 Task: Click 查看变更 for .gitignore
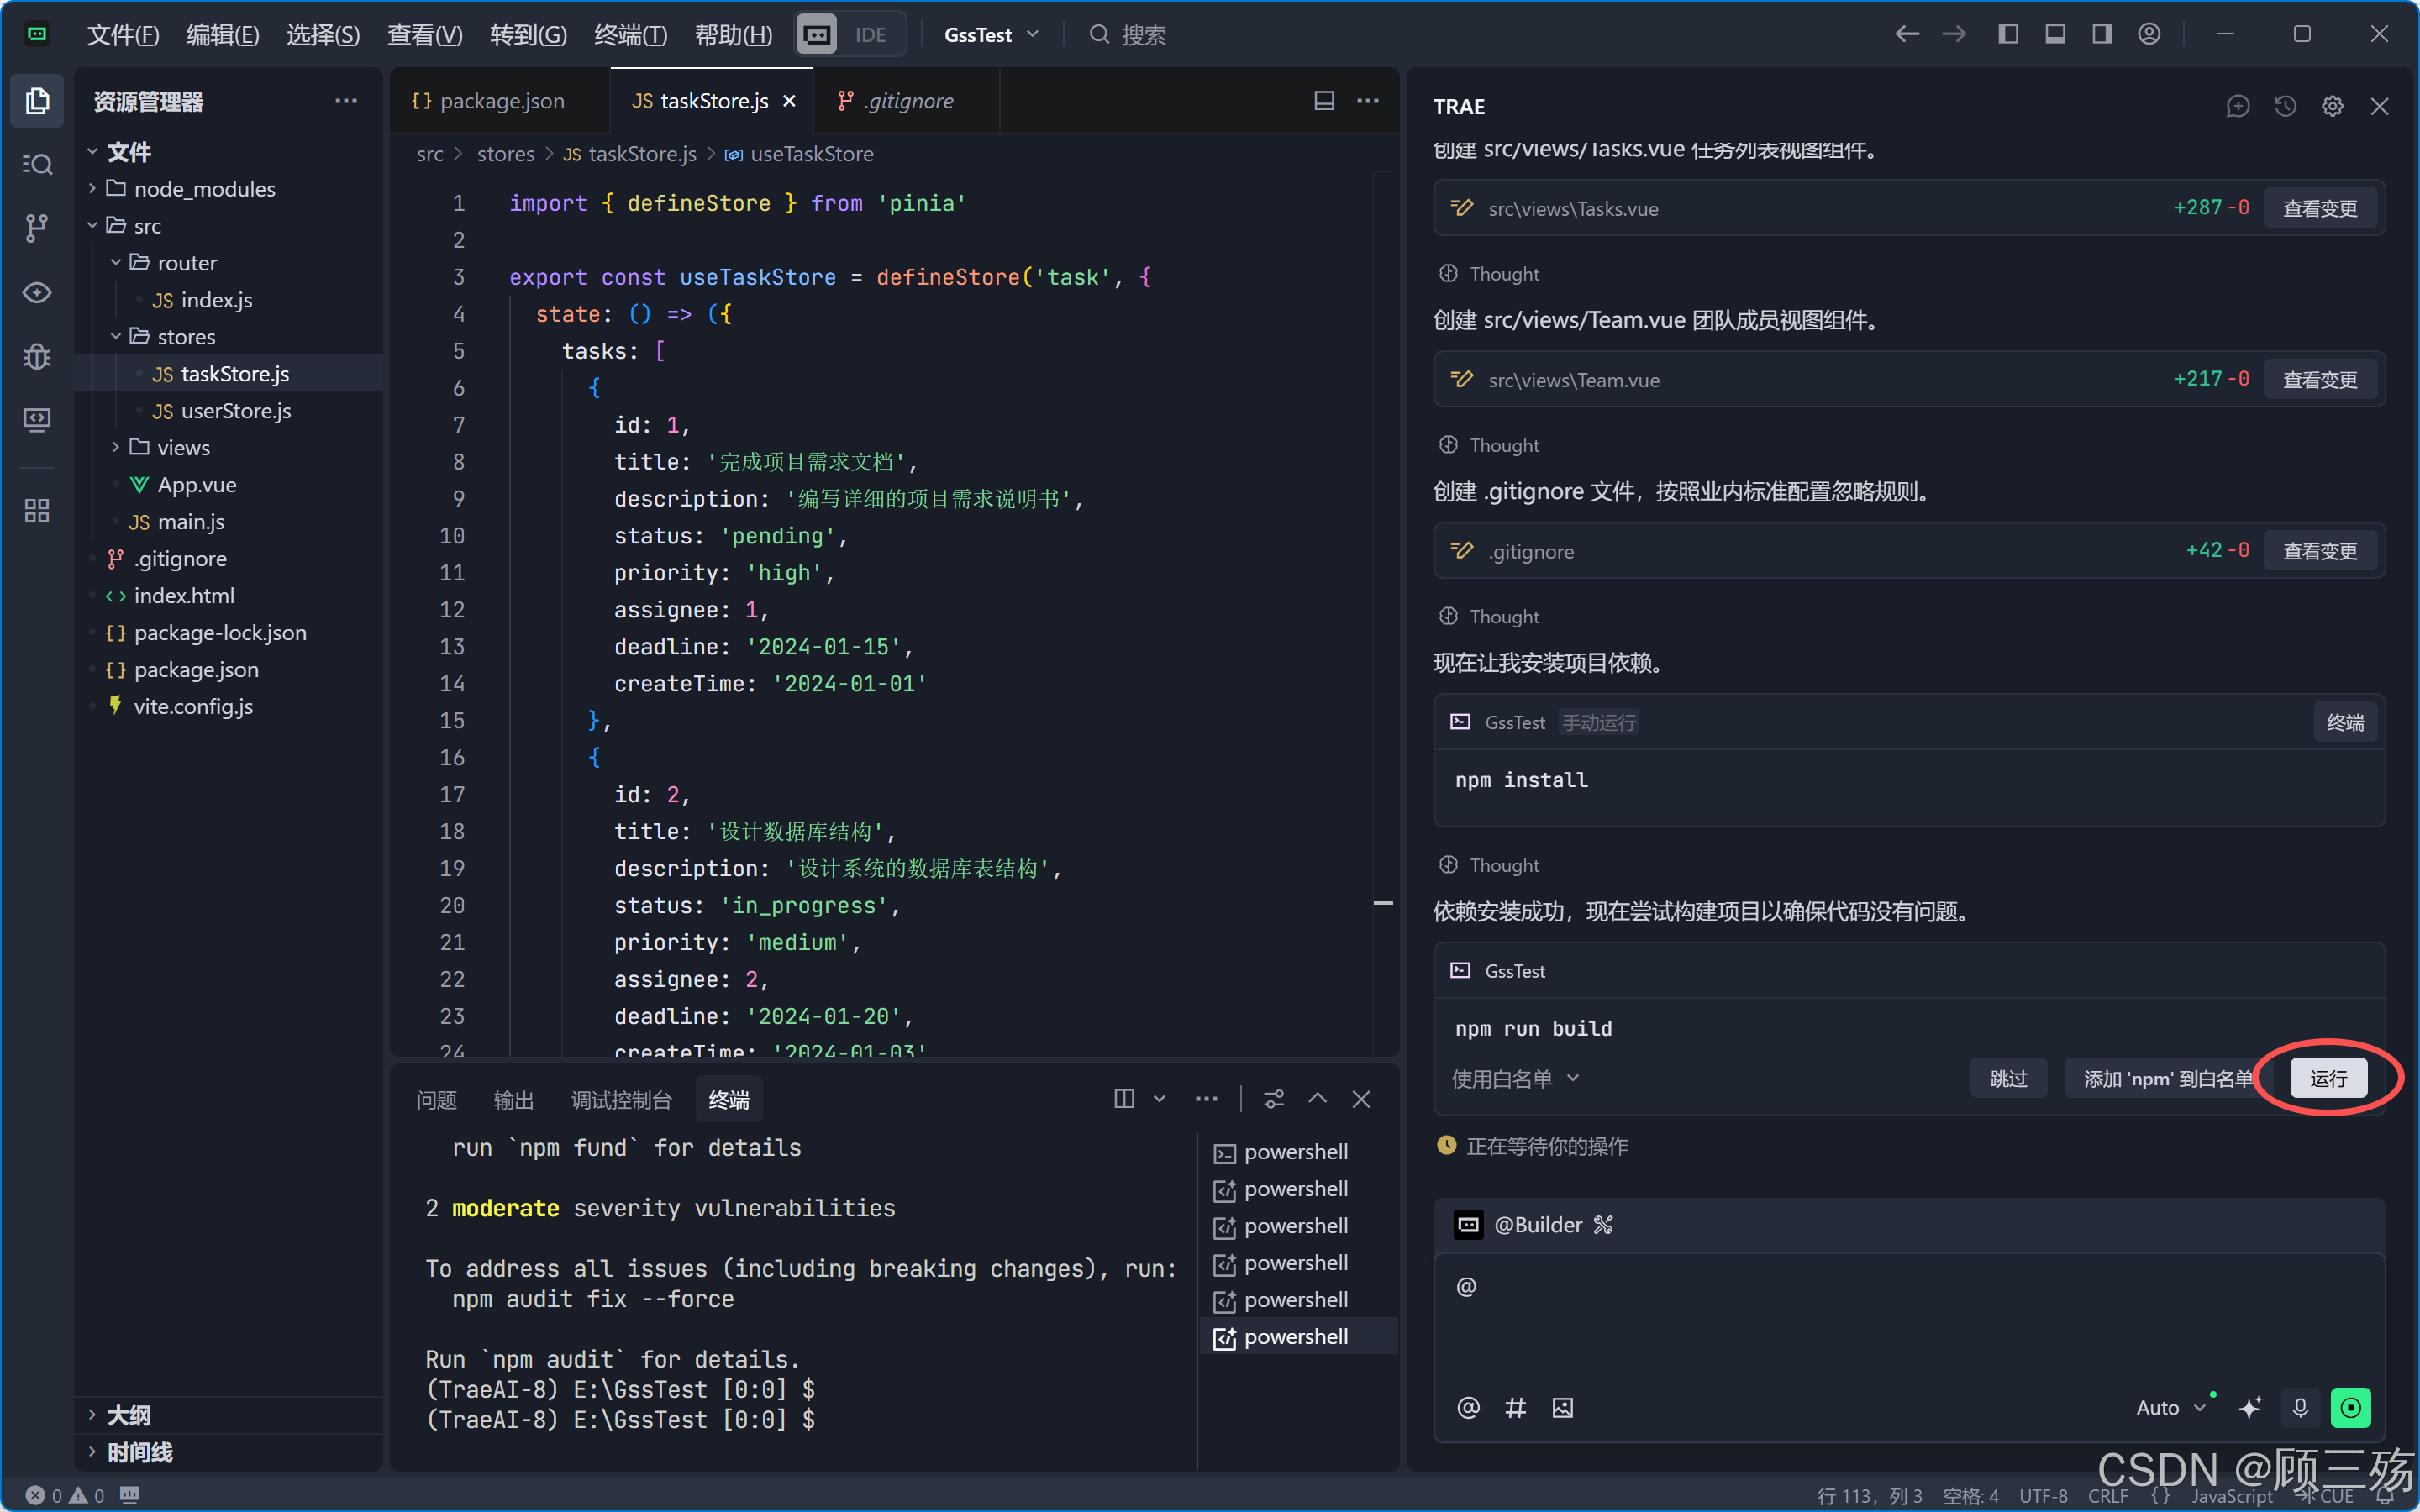coord(2320,551)
